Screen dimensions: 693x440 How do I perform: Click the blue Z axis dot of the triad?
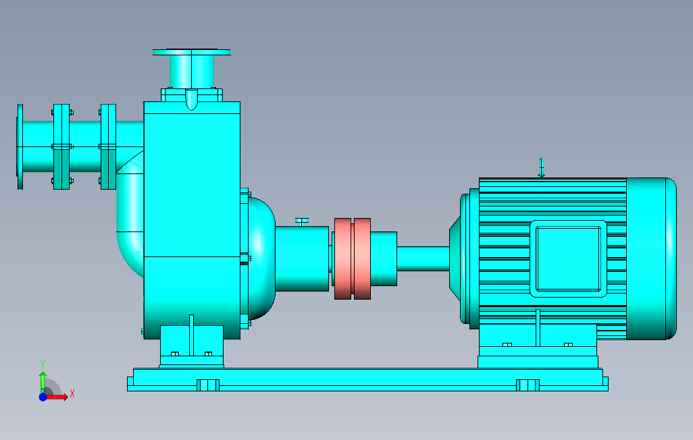(x=43, y=397)
